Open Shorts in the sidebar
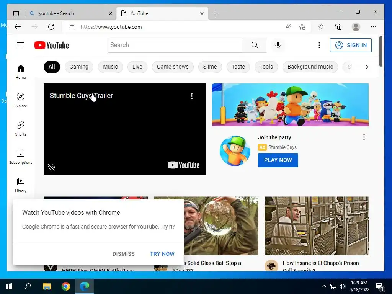The image size is (392, 294). (x=21, y=129)
